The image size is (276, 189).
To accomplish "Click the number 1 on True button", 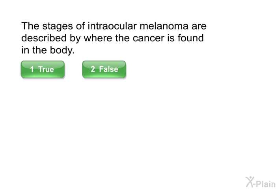I will pyautogui.click(x=32, y=69).
